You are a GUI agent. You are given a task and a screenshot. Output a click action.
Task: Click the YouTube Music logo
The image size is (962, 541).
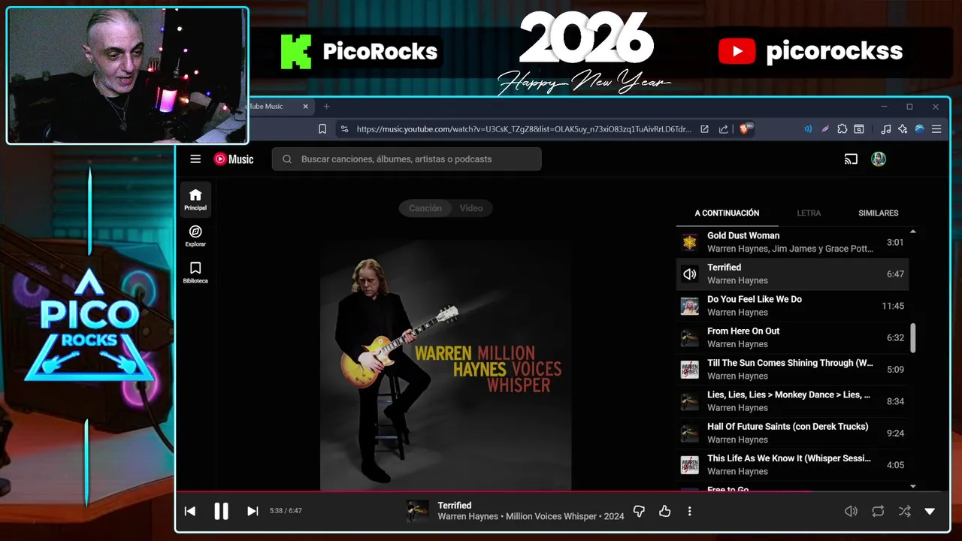pyautogui.click(x=234, y=159)
